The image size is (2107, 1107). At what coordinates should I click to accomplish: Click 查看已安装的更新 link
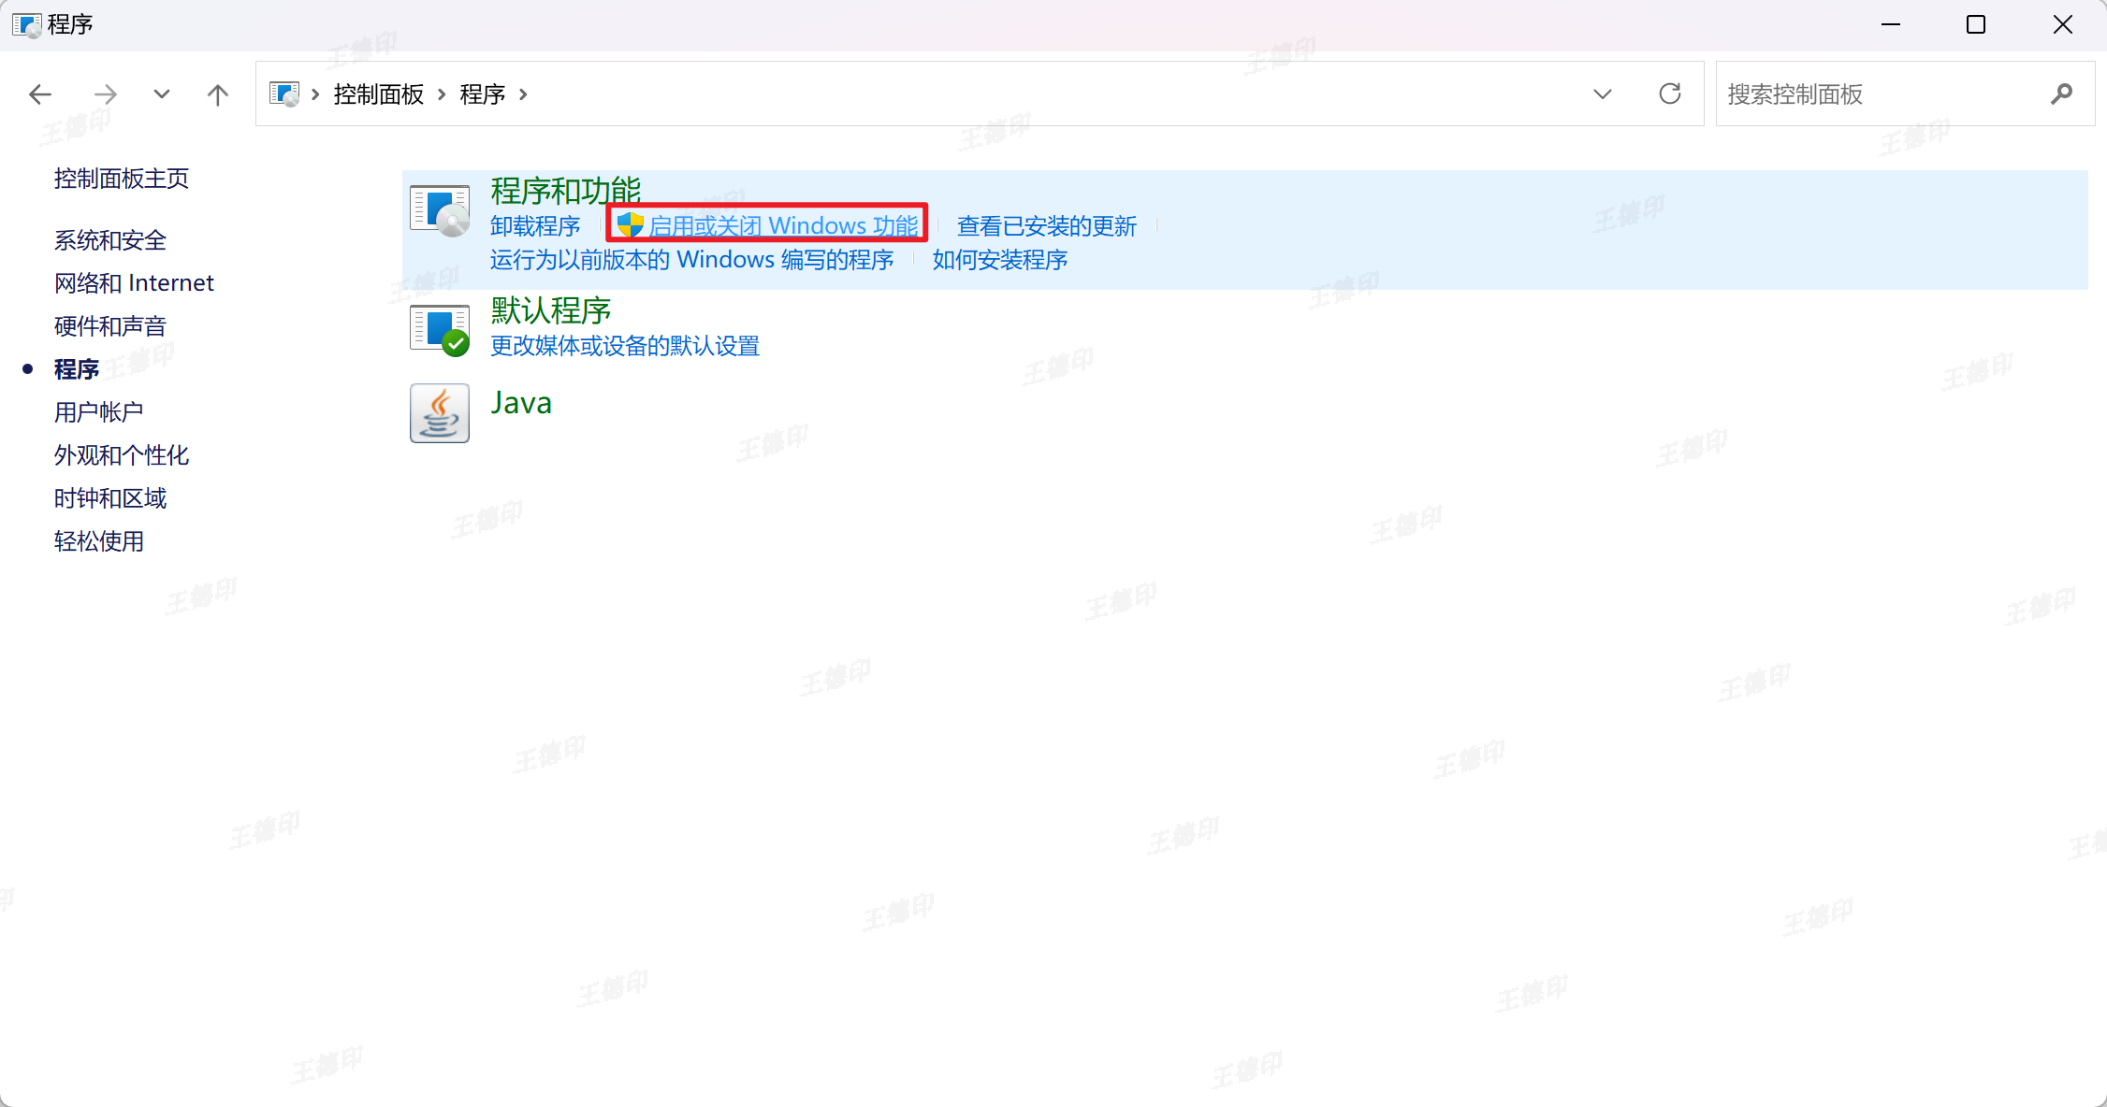click(1047, 226)
